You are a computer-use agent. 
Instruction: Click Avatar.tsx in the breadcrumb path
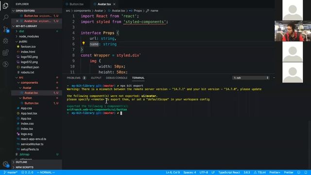click(119, 11)
